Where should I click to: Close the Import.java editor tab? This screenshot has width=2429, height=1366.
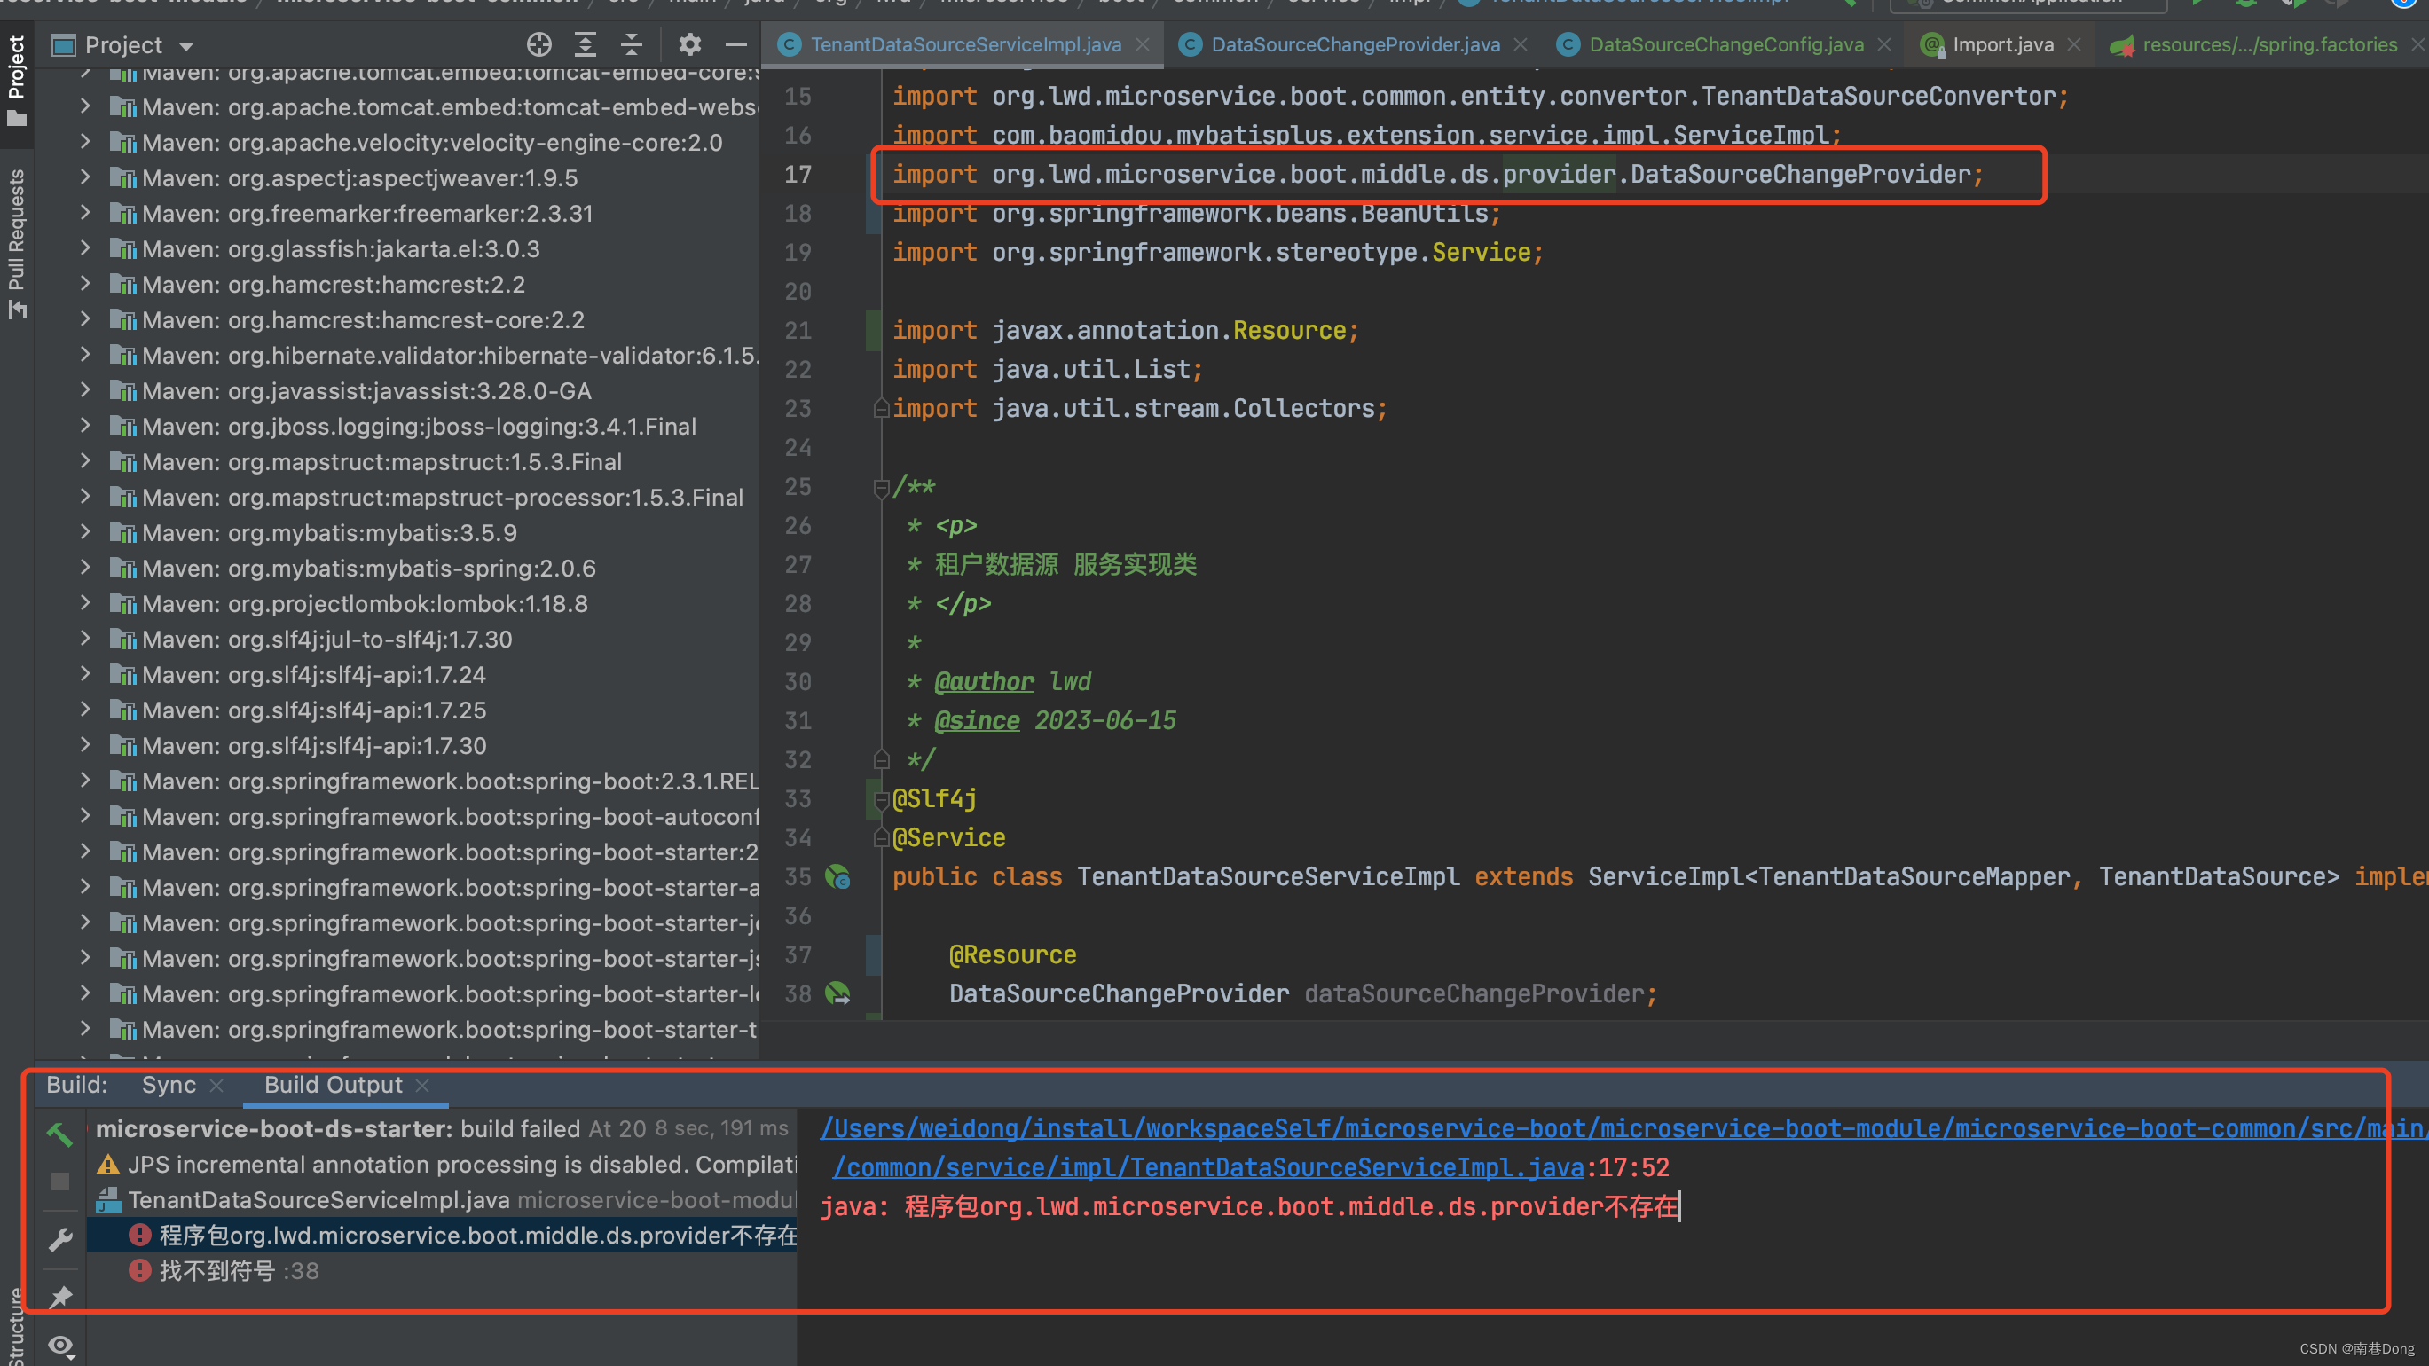2073,44
